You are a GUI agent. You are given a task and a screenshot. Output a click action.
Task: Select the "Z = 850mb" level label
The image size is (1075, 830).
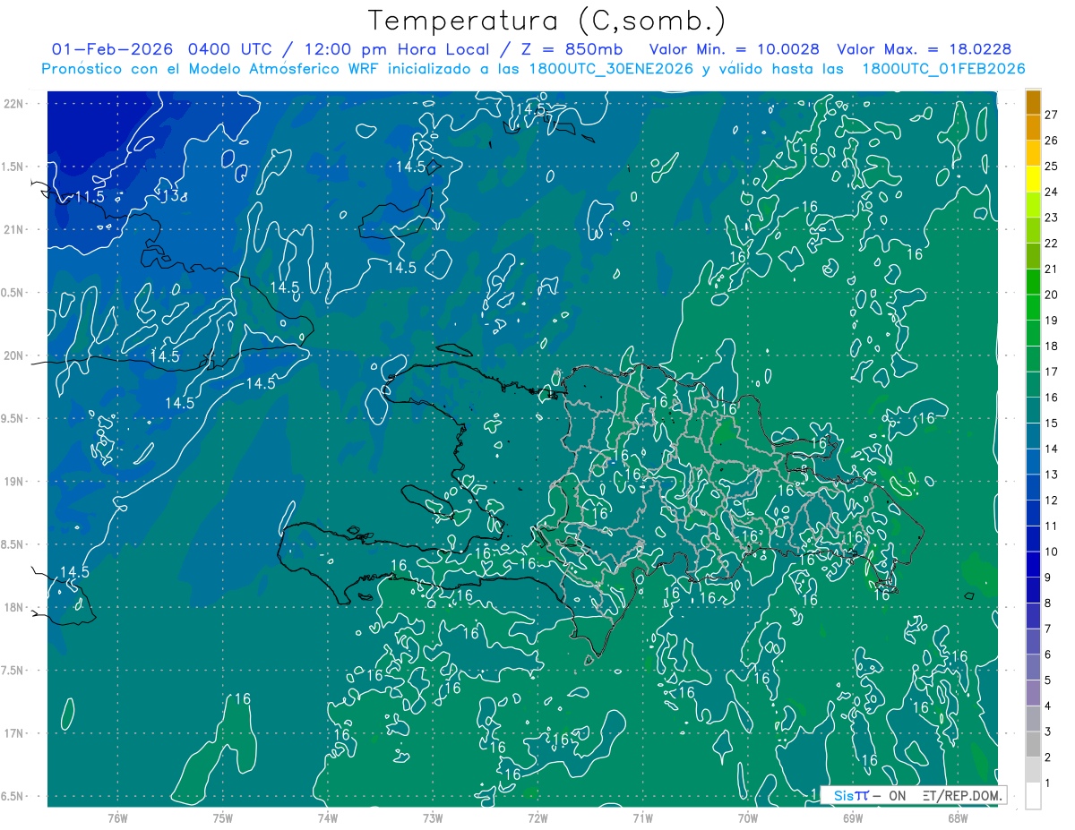(572, 49)
